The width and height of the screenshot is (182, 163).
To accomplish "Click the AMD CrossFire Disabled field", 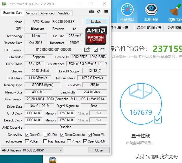I will pos(66,127).
